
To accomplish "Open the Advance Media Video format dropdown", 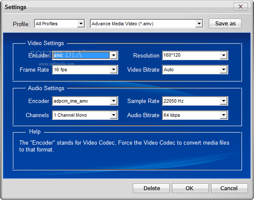I will point(147,24).
